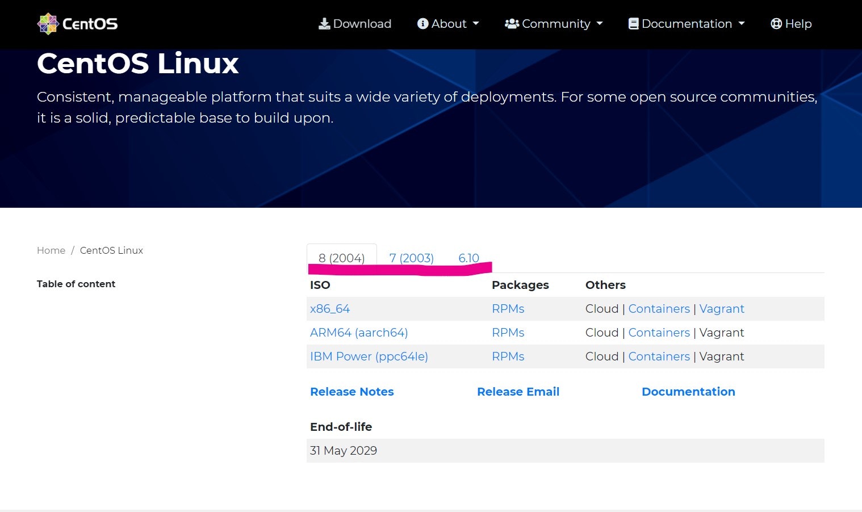862x512 pixels.
Task: Click the download arrow icon in navbar
Action: click(324, 24)
